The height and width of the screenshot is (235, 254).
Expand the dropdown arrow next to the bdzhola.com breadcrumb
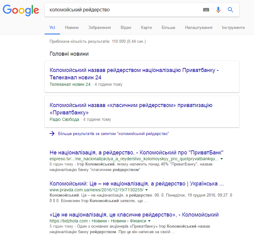(149, 221)
